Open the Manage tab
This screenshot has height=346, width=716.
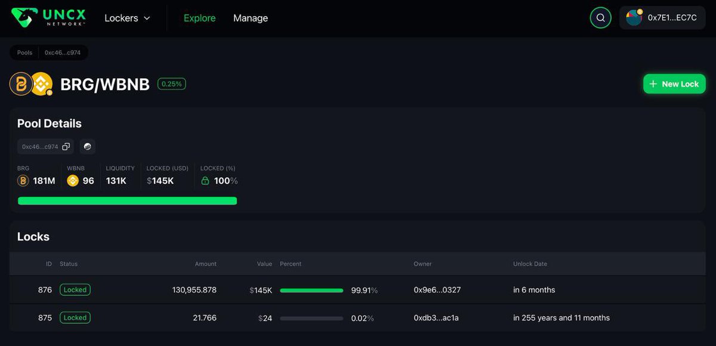click(x=251, y=18)
